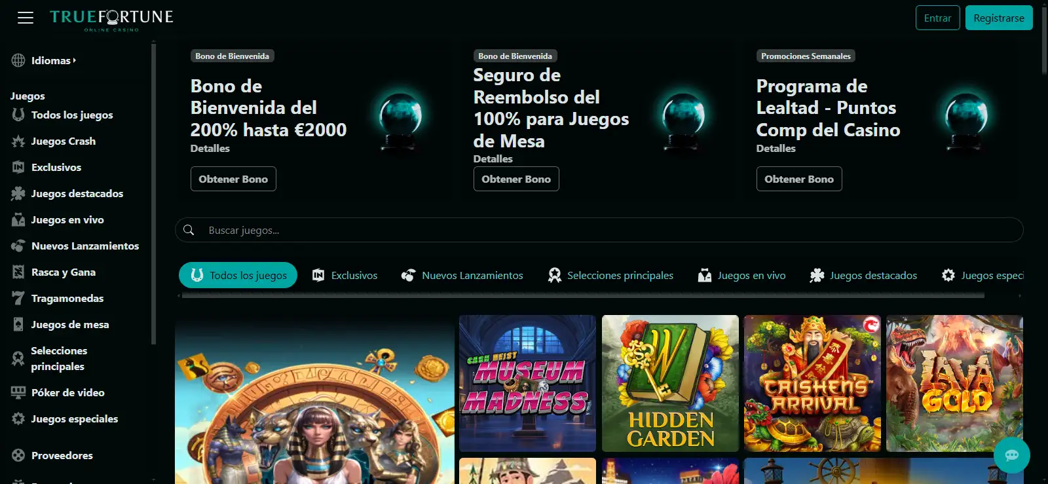Open Todos los juegos in sidebar
This screenshot has height=484, width=1048.
click(72, 115)
